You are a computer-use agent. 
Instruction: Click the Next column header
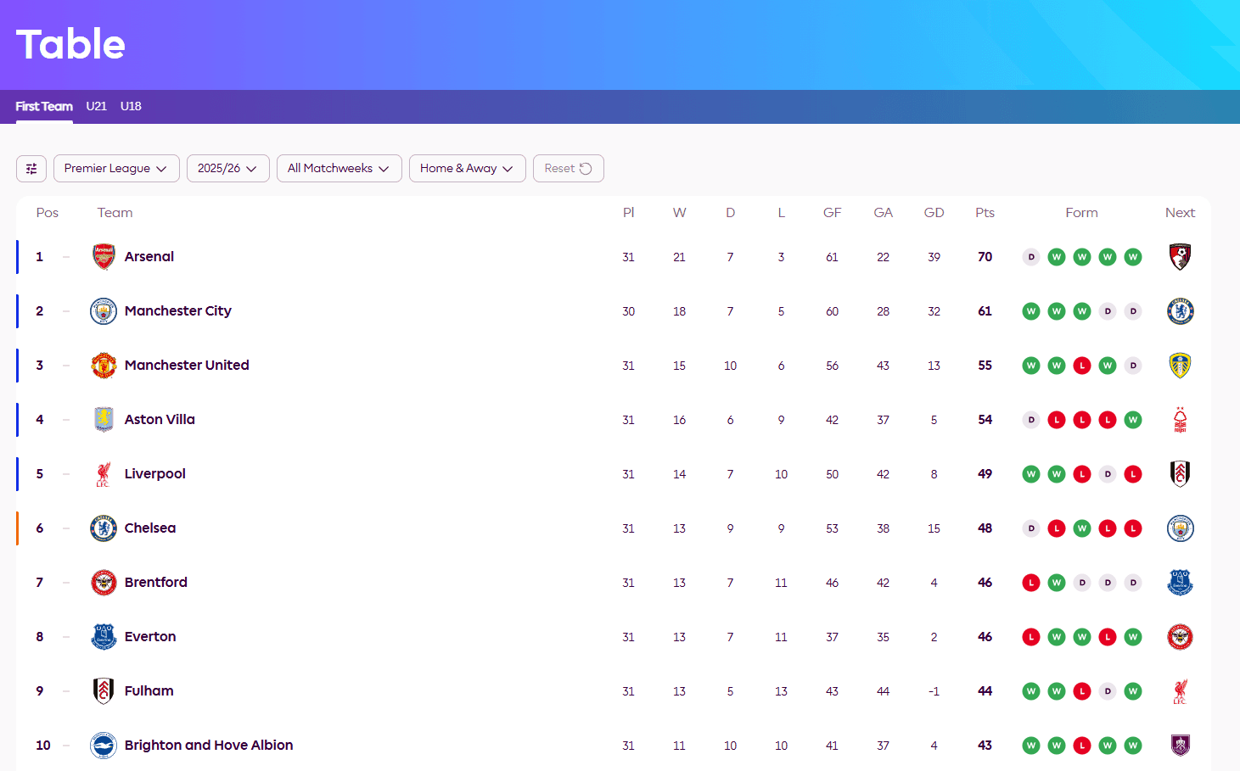(x=1180, y=213)
